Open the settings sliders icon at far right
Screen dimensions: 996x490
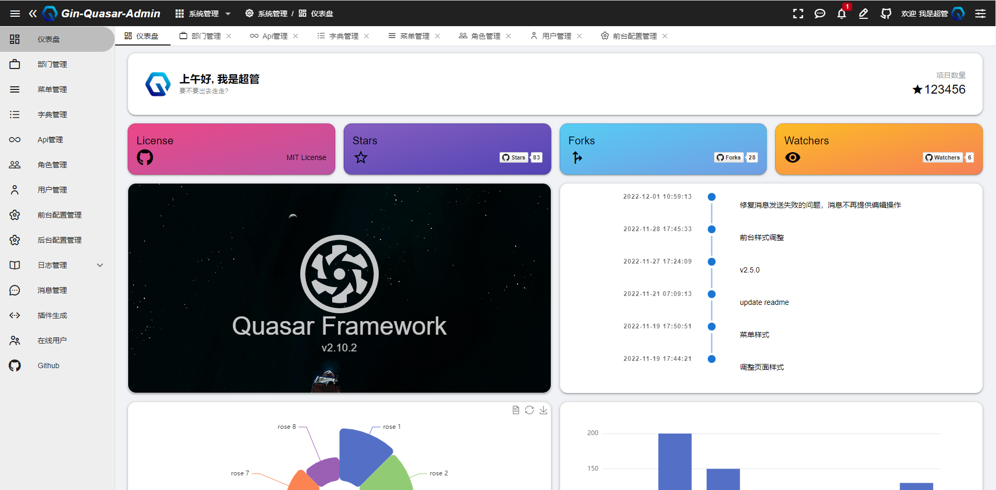980,14
